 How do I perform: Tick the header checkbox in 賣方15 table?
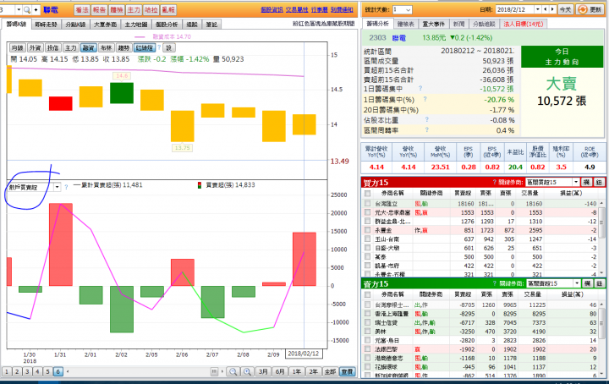coord(367,294)
